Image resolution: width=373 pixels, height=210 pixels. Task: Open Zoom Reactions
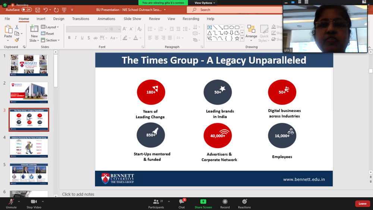[244, 204]
